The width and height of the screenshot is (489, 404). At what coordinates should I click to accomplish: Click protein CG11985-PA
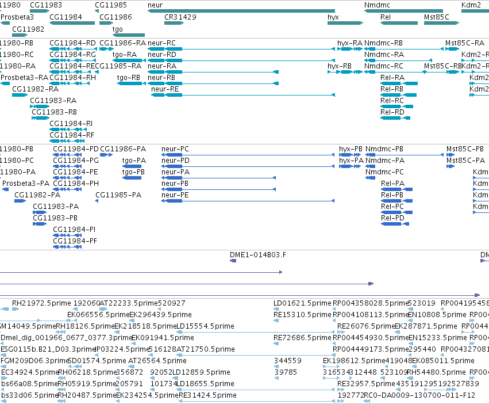click(118, 195)
